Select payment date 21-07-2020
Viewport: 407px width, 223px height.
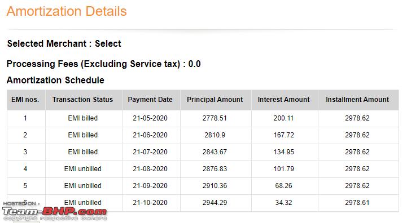click(150, 152)
